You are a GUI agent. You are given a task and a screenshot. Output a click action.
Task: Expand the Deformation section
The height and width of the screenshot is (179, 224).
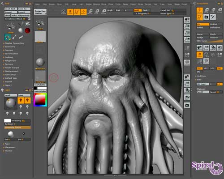point(11,54)
